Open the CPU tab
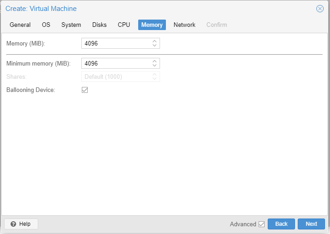The image size is (330, 234). click(124, 25)
